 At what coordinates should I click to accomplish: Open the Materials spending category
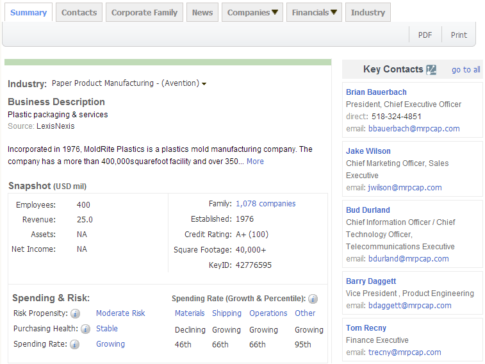point(190,313)
